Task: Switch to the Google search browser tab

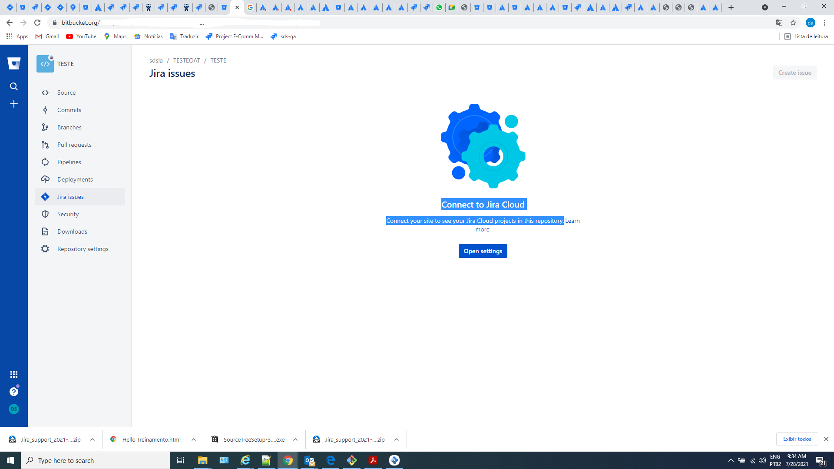Action: pos(250,7)
